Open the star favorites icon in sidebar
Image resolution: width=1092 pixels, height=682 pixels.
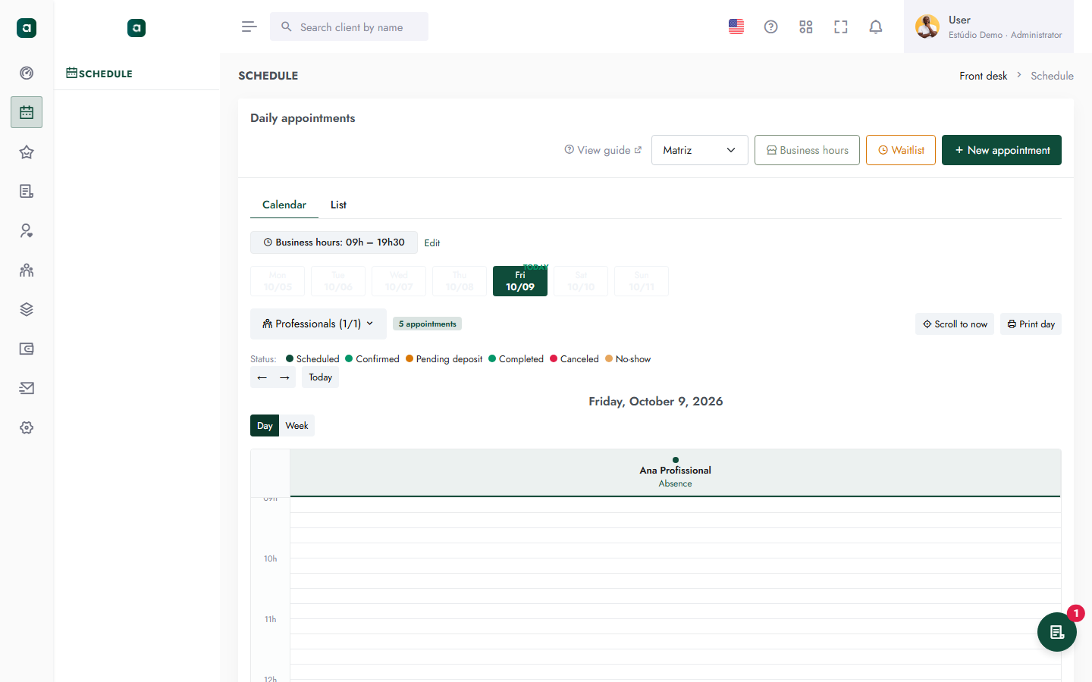(x=27, y=152)
